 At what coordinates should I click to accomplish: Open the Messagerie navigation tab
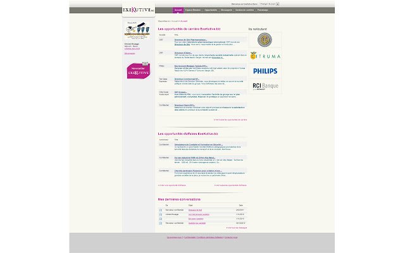pos(227,10)
